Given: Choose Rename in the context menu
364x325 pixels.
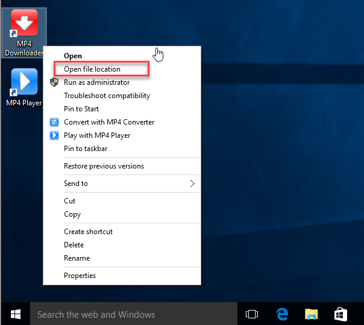Looking at the screenshot, I should pos(122,258).
